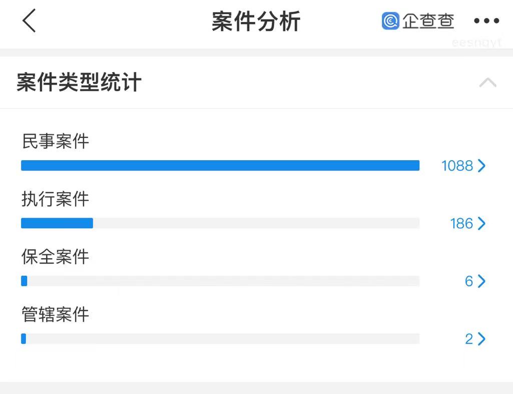Tap the 案件类型统计 section heading
This screenshot has width=513, height=394.
[79, 82]
